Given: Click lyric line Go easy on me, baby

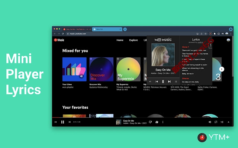Looking at the screenshot, I should pos(190,82).
